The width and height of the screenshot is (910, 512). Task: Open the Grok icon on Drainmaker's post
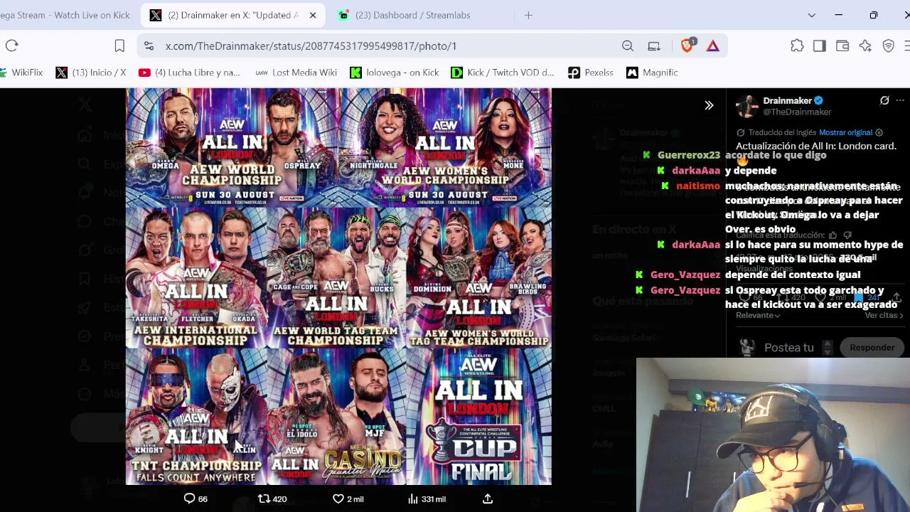884,101
